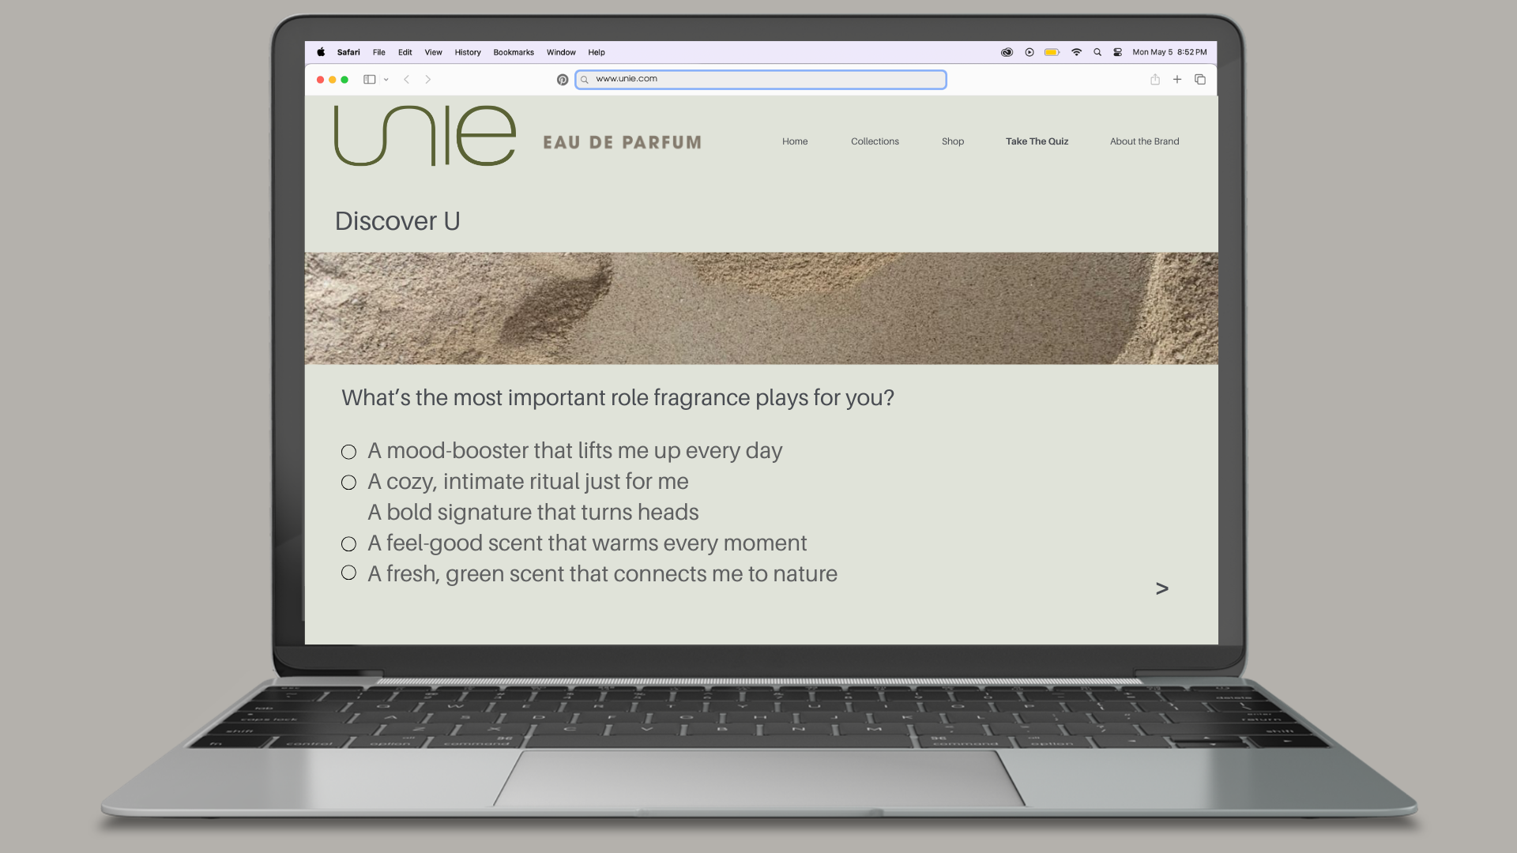Viewport: 1517px width, 853px height.
Task: Click the Pinterest extension icon
Action: coord(563,80)
